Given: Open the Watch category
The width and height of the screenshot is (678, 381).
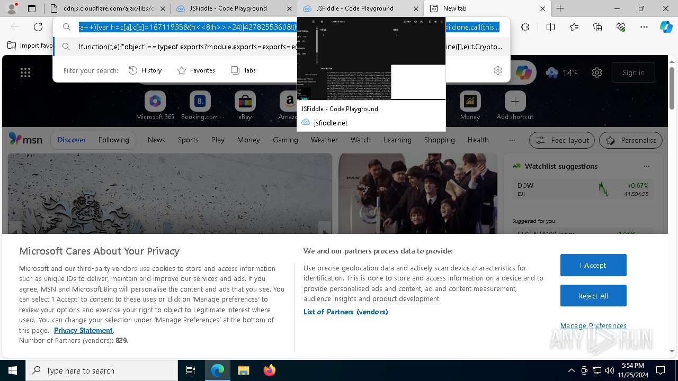Looking at the screenshot, I should tap(360, 140).
